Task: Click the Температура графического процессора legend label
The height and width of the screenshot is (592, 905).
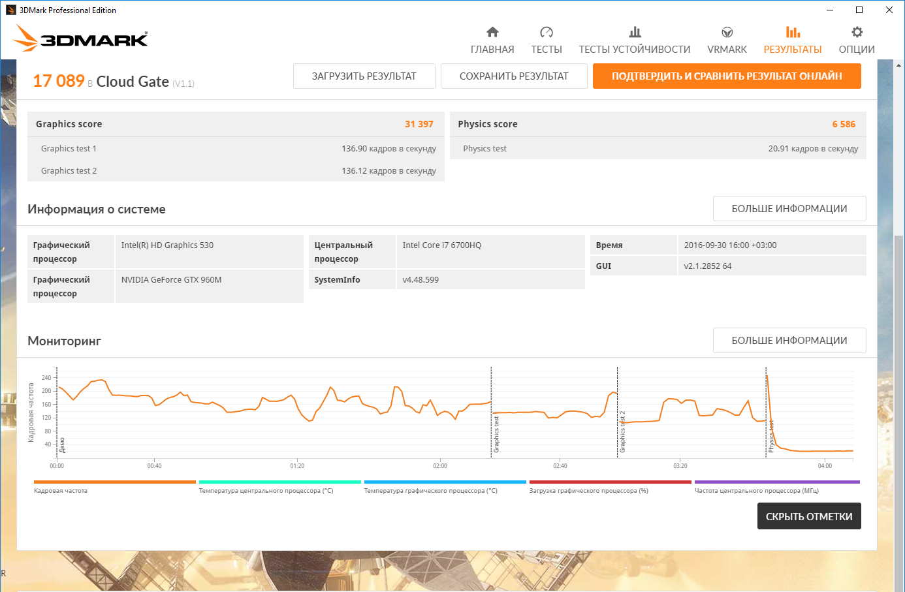Action: (431, 491)
